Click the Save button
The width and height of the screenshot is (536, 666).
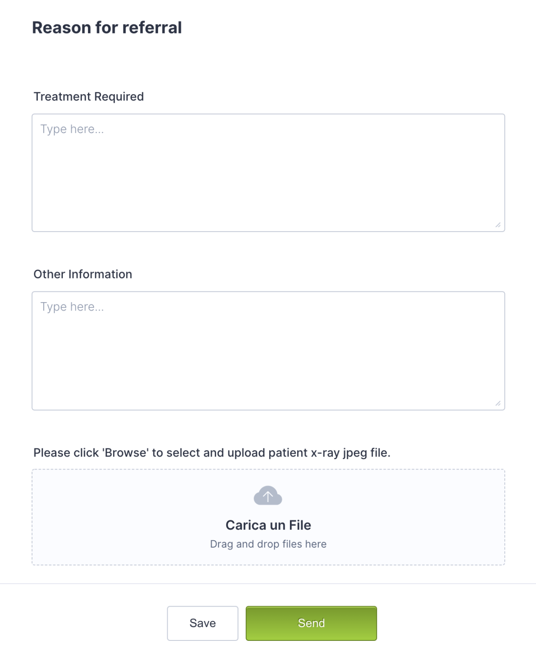(x=202, y=623)
